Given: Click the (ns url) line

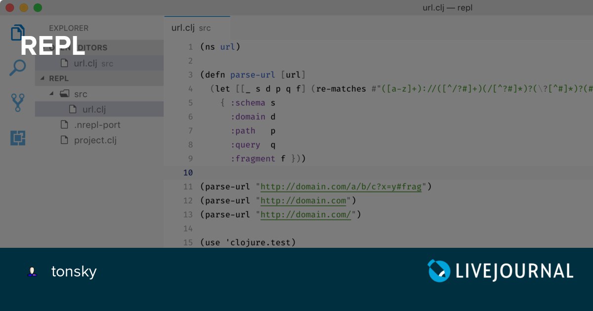Looking at the screenshot, I should 220,47.
